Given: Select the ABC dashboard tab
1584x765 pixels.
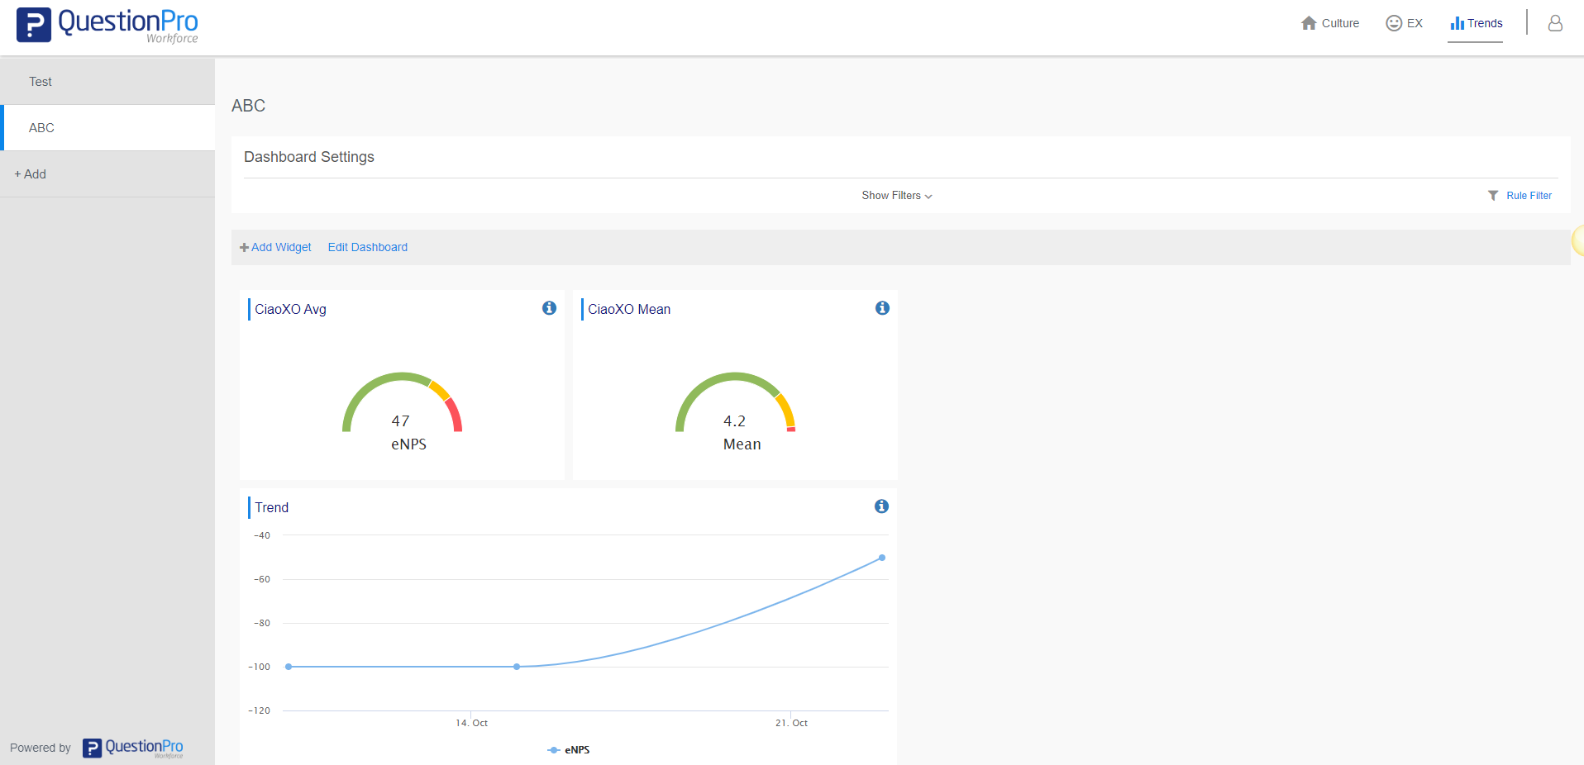Looking at the screenshot, I should click(x=41, y=127).
